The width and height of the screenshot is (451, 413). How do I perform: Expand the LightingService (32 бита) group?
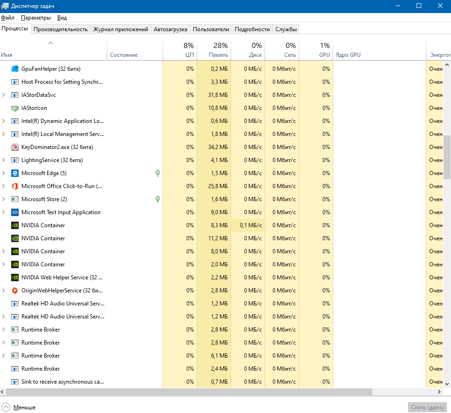tap(3, 160)
